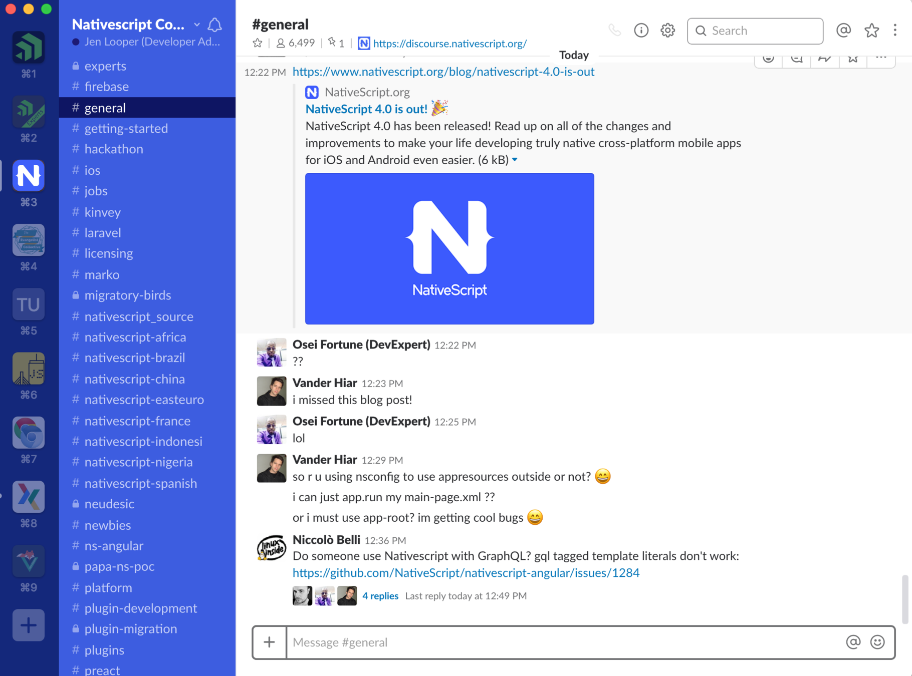
Task: Open Niccolò Belli's profile name
Action: tap(326, 540)
